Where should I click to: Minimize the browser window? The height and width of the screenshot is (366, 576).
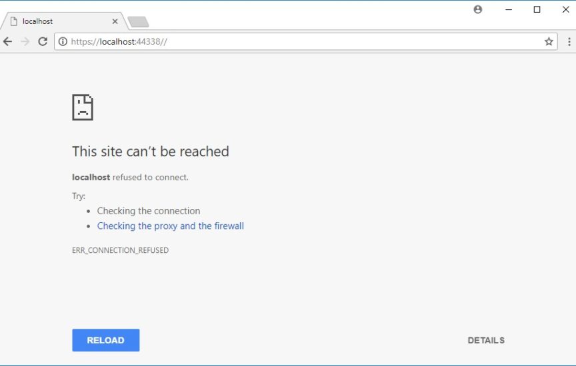coord(509,9)
